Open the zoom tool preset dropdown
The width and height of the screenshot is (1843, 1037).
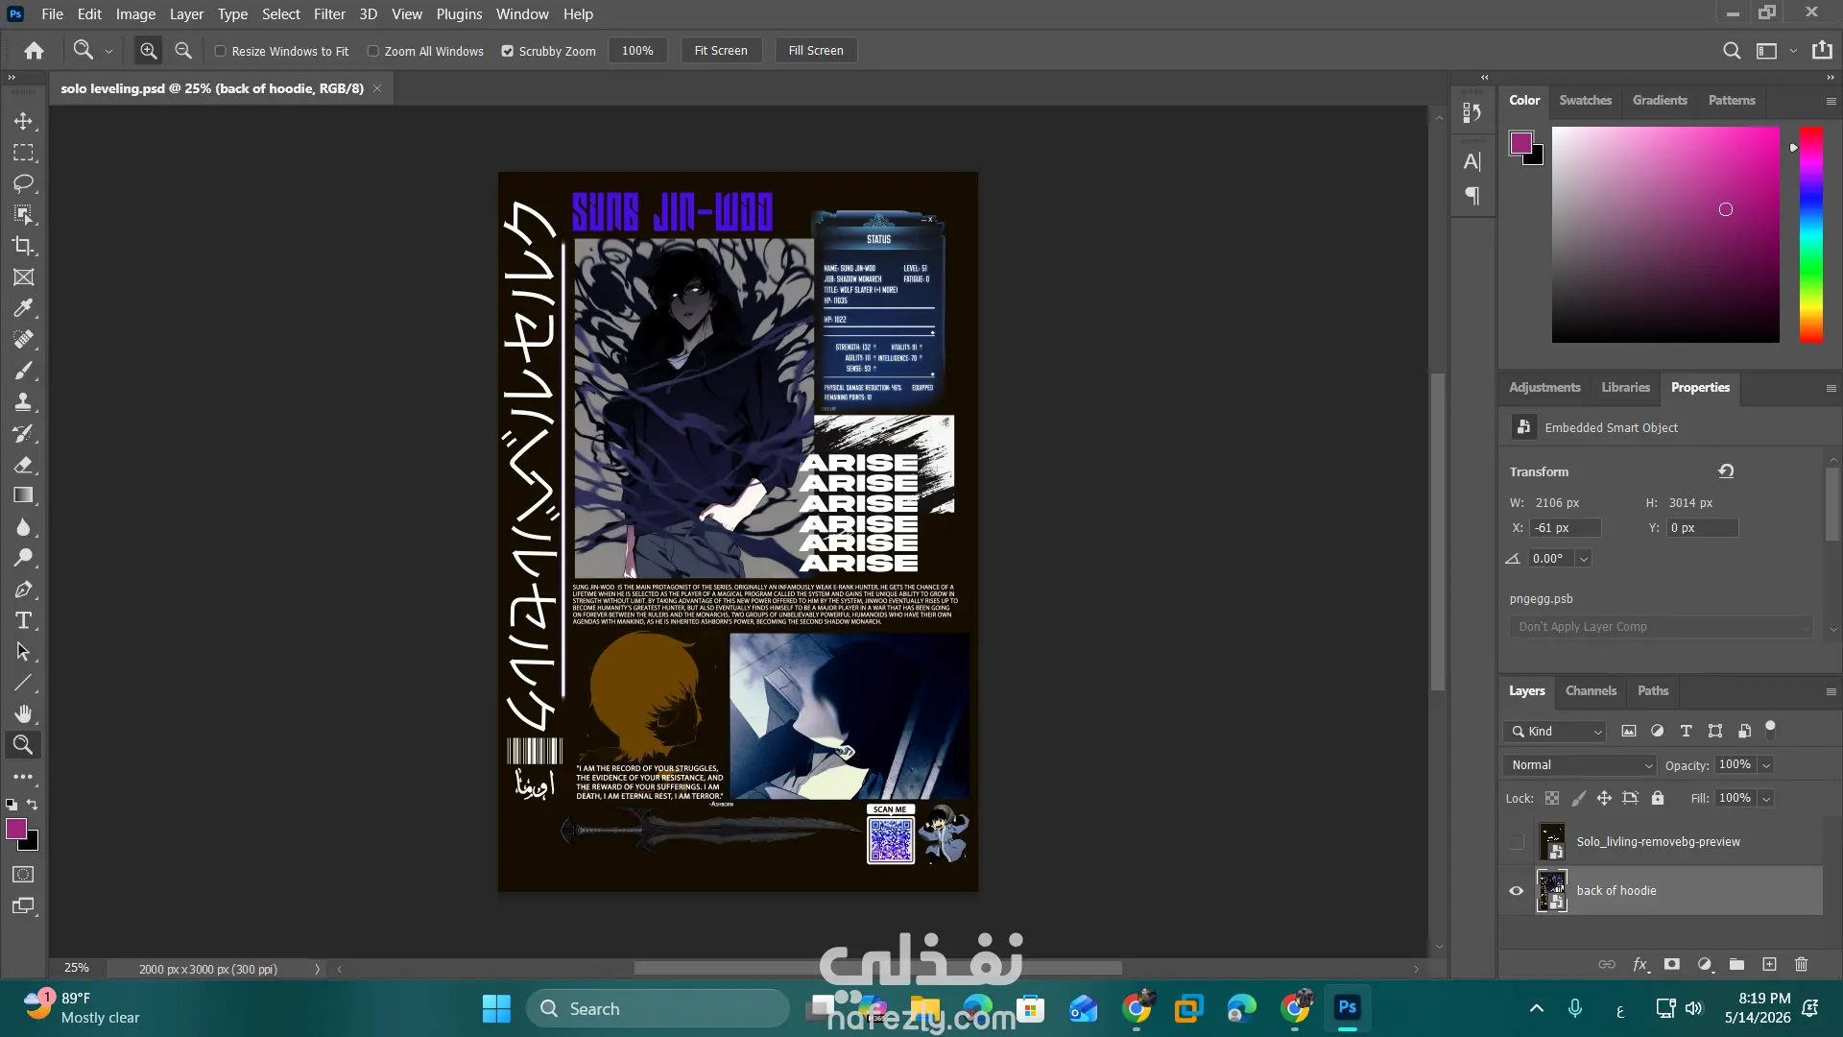tap(108, 51)
